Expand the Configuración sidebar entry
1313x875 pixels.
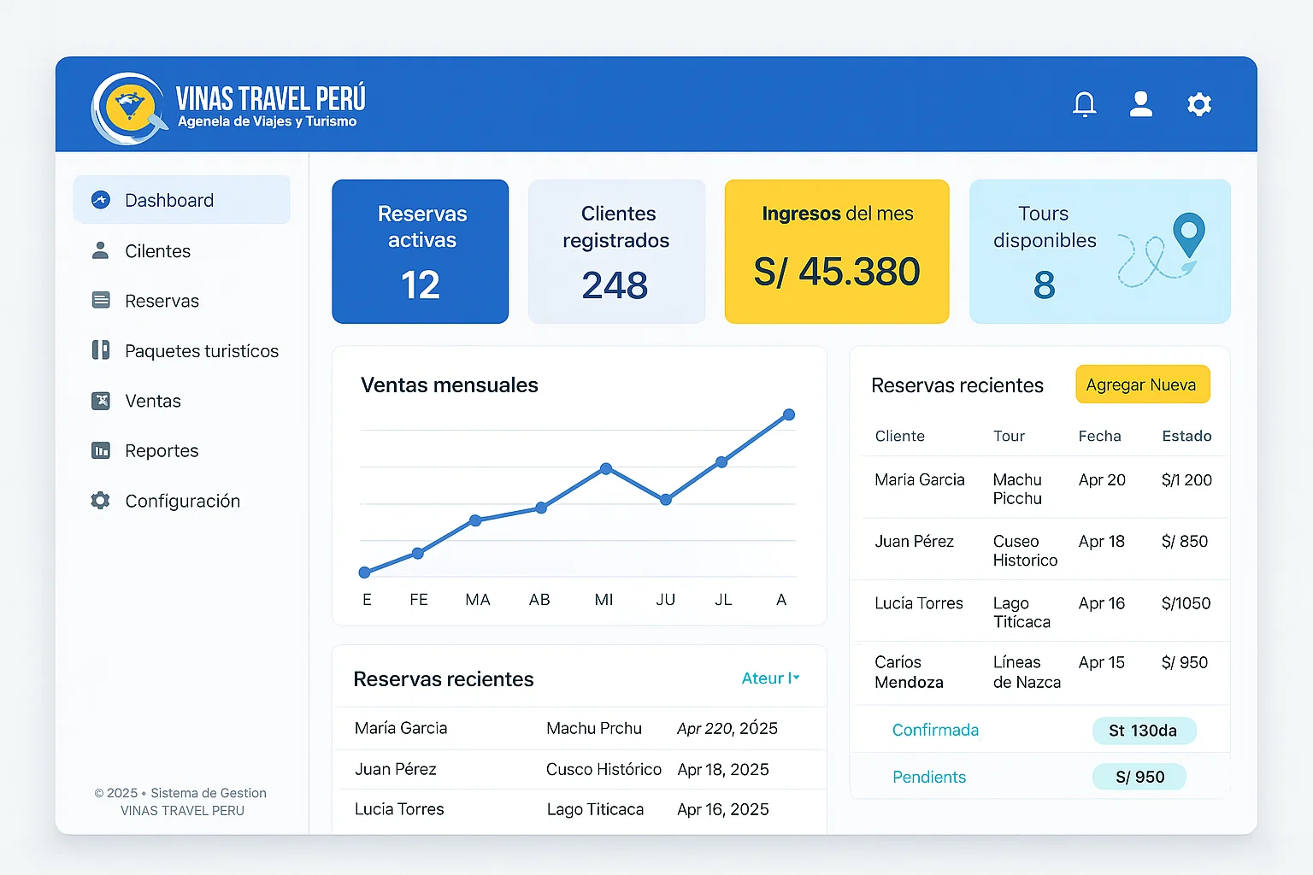pos(182,501)
